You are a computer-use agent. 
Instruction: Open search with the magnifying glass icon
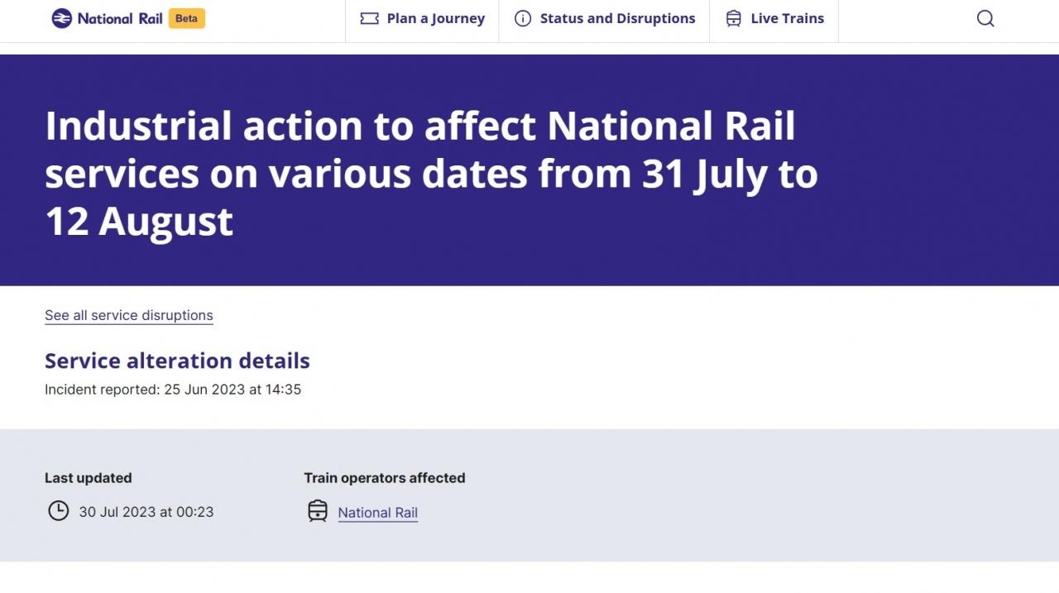pos(985,18)
